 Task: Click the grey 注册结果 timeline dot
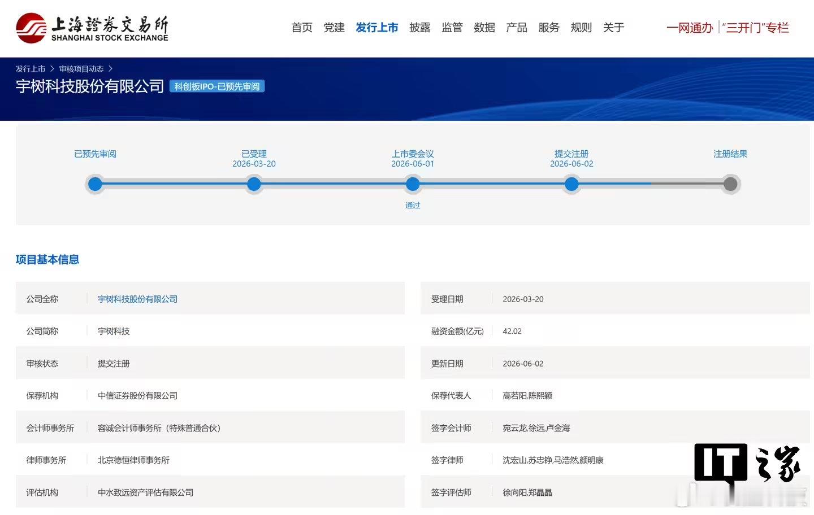click(x=730, y=184)
